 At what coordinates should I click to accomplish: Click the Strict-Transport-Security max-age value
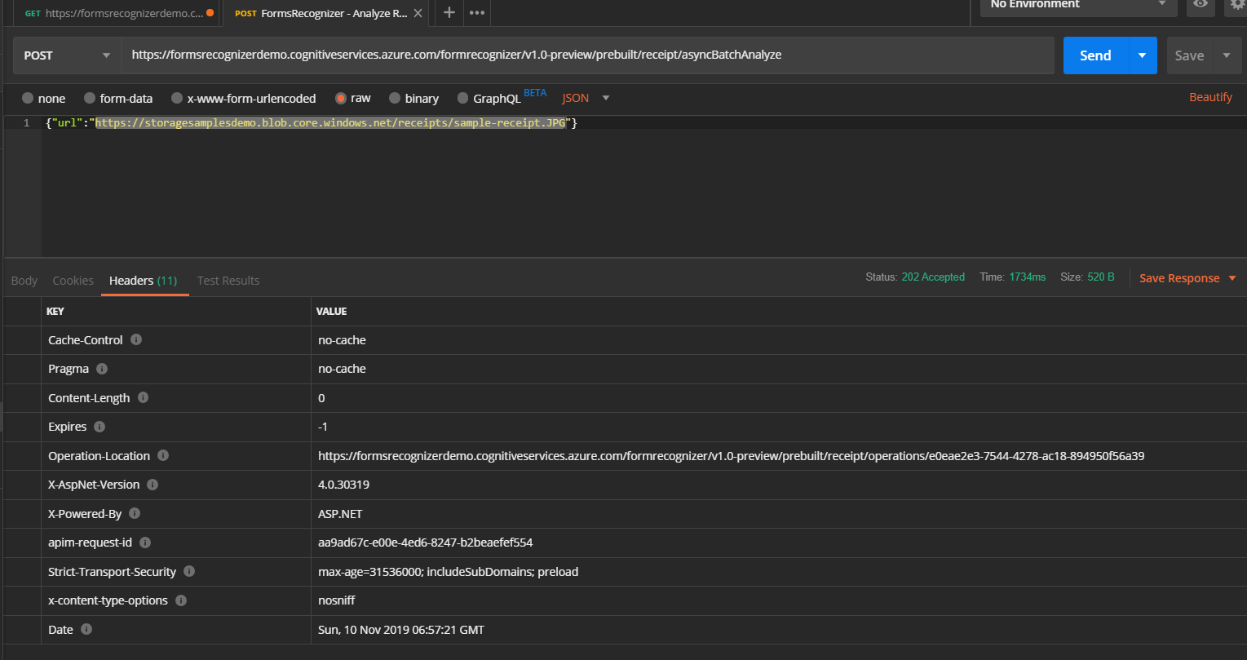(448, 572)
